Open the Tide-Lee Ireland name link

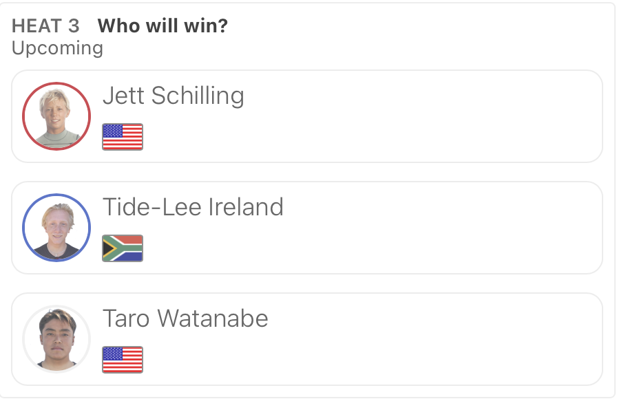(193, 207)
